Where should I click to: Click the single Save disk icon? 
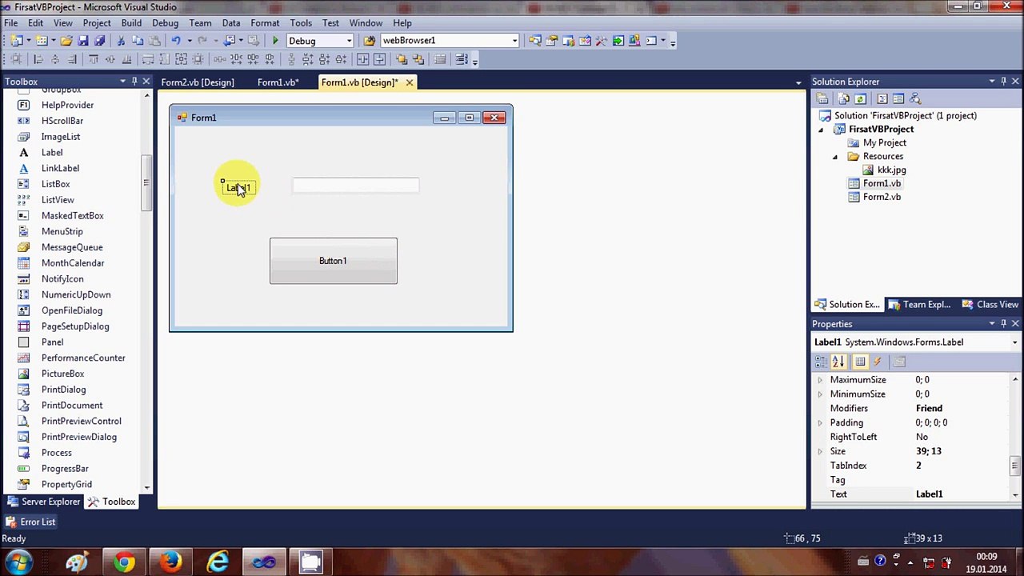(x=83, y=41)
